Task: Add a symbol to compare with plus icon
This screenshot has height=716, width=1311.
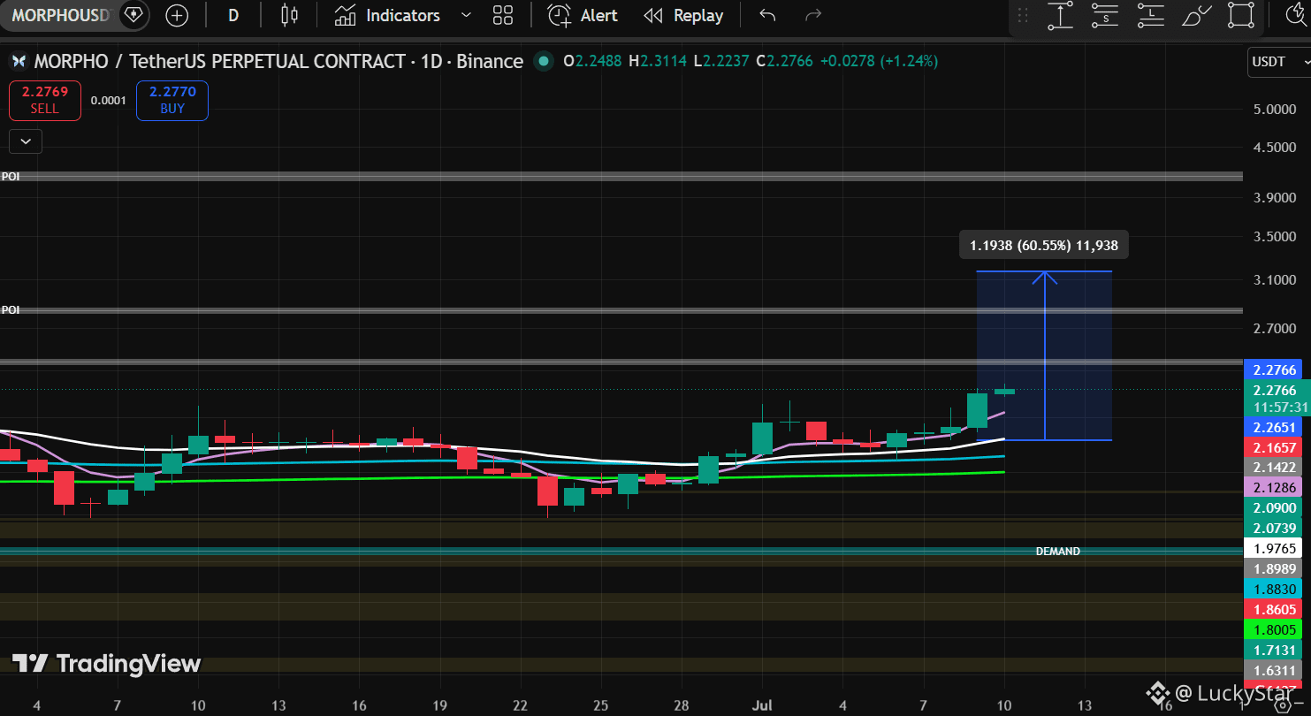Action: tap(177, 15)
